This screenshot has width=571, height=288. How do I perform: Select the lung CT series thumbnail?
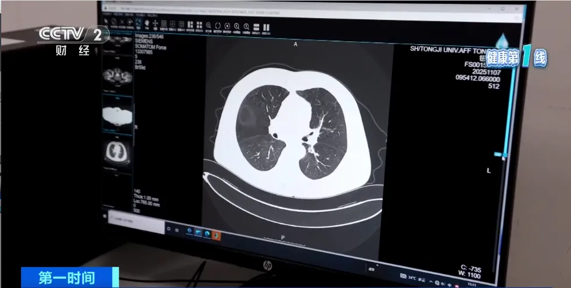pos(117,152)
